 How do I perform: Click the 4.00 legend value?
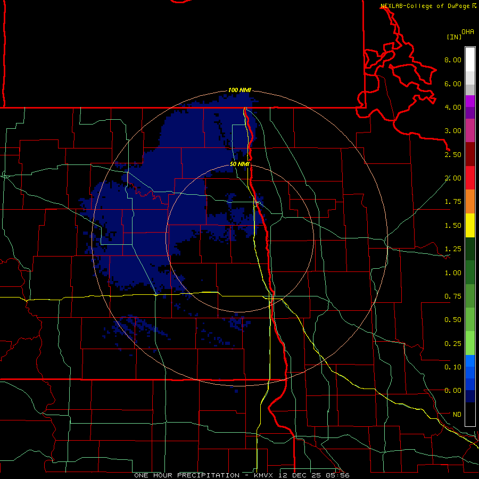[x=453, y=107]
